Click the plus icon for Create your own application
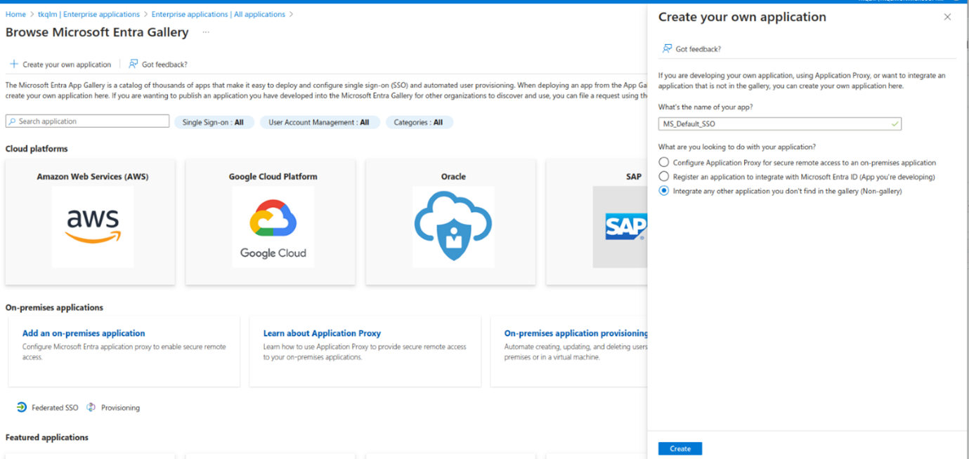969x459 pixels. [13, 64]
